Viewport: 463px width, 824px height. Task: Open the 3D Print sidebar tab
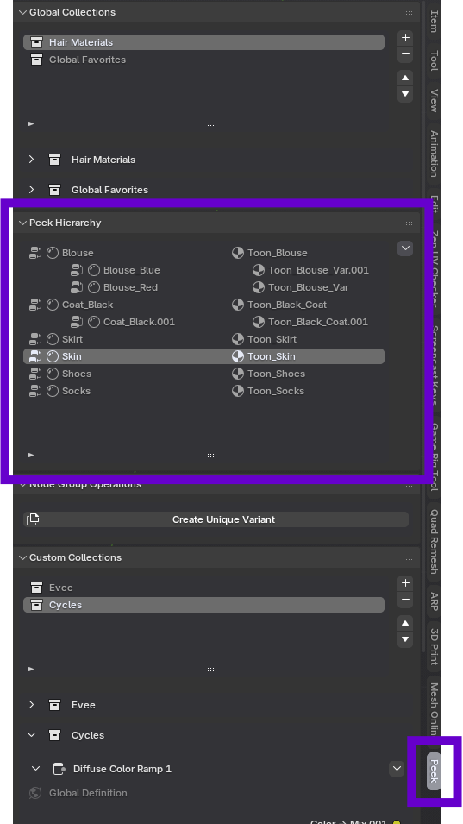click(435, 647)
